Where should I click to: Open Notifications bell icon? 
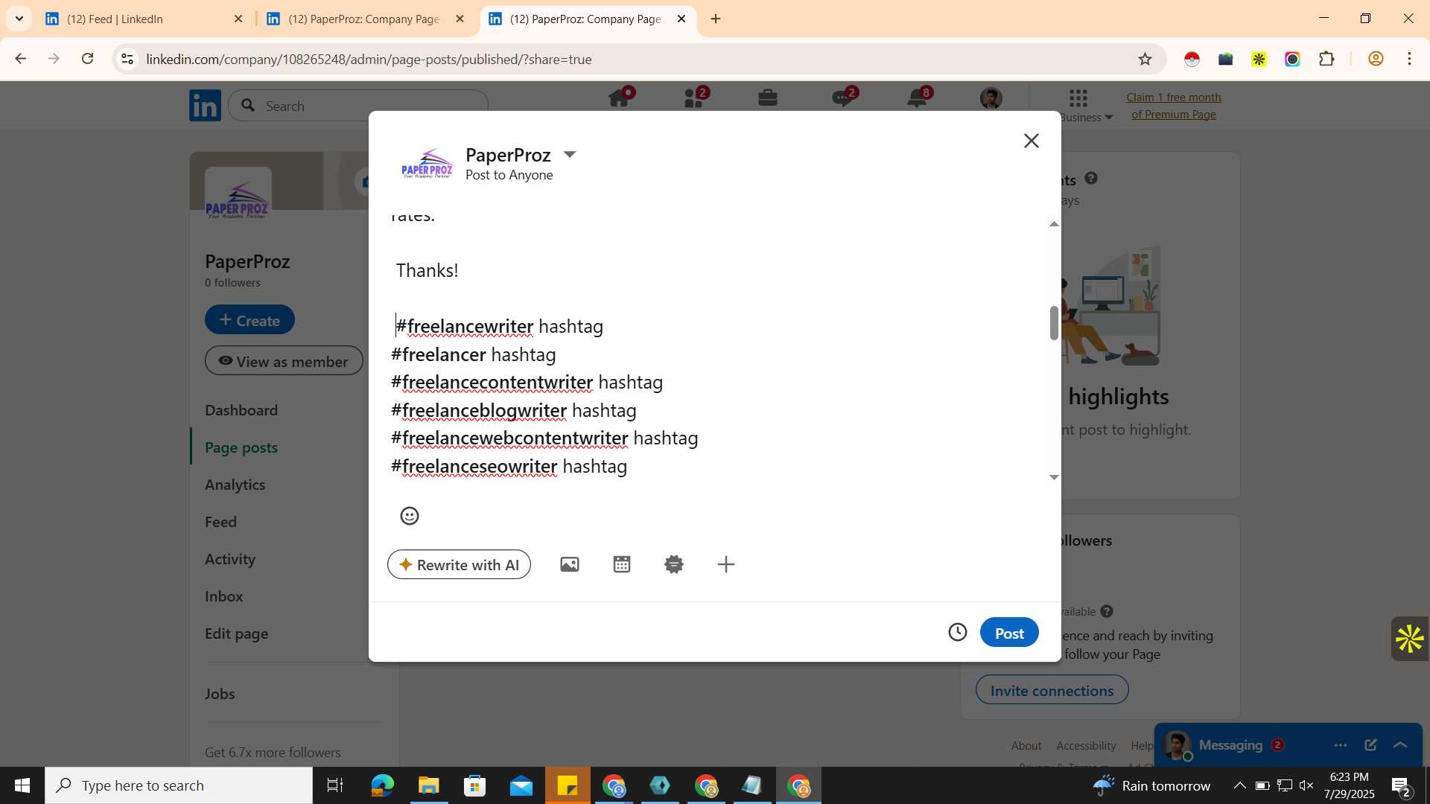click(x=917, y=98)
